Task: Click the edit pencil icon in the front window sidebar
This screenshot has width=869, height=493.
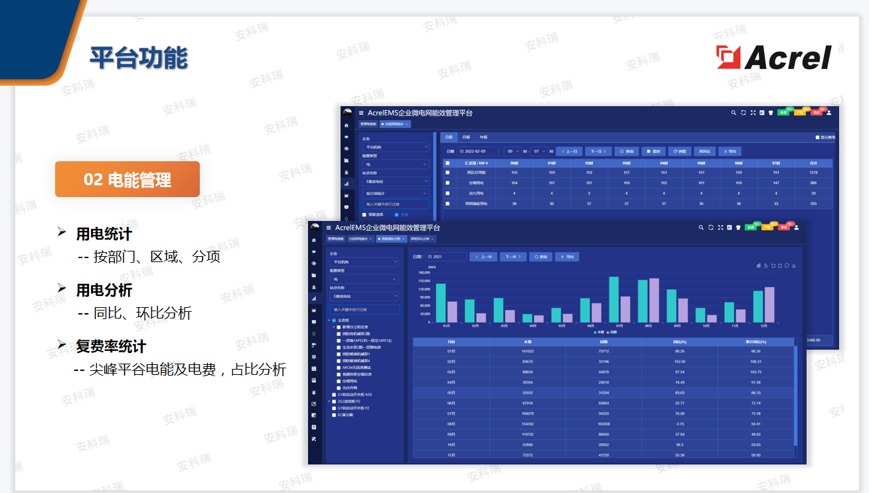Action: pos(314,403)
